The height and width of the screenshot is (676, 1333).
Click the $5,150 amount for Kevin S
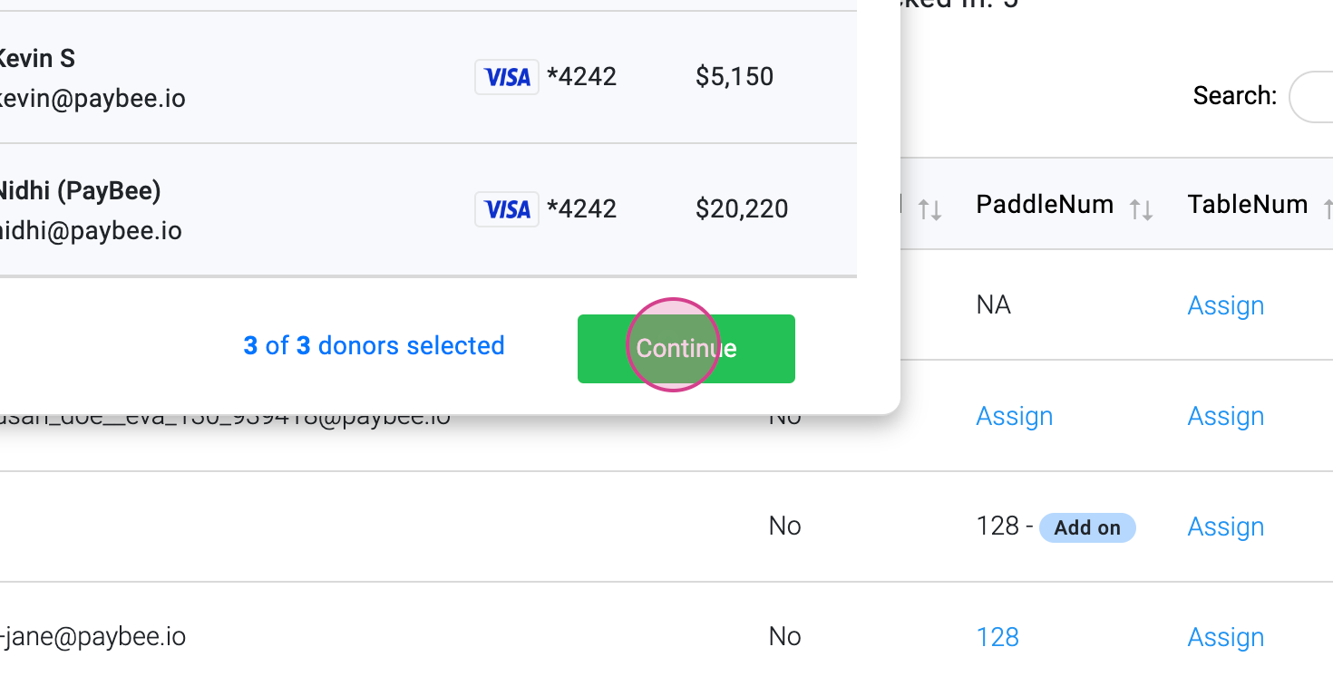[735, 77]
